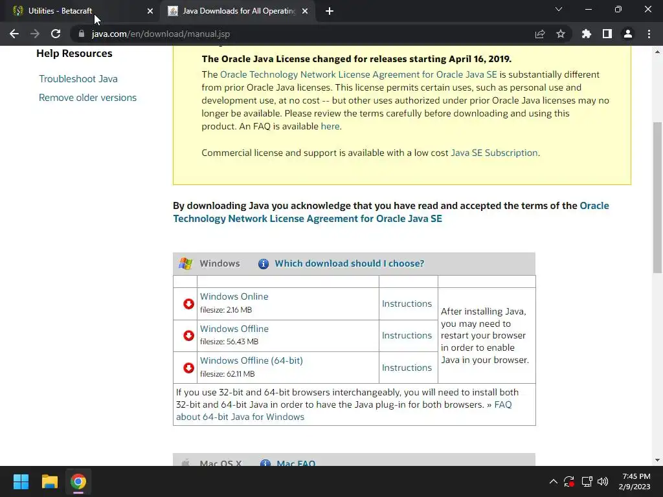663x497 pixels.
Task: Close the Utilities - Betacraft tab
Action: (150, 11)
